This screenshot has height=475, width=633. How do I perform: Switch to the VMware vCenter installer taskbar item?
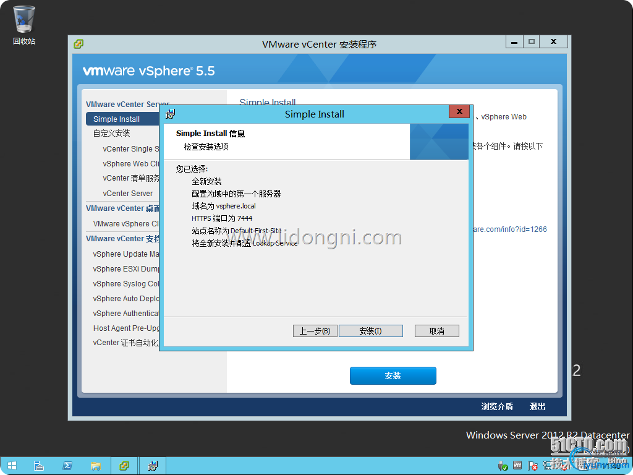pos(124,466)
